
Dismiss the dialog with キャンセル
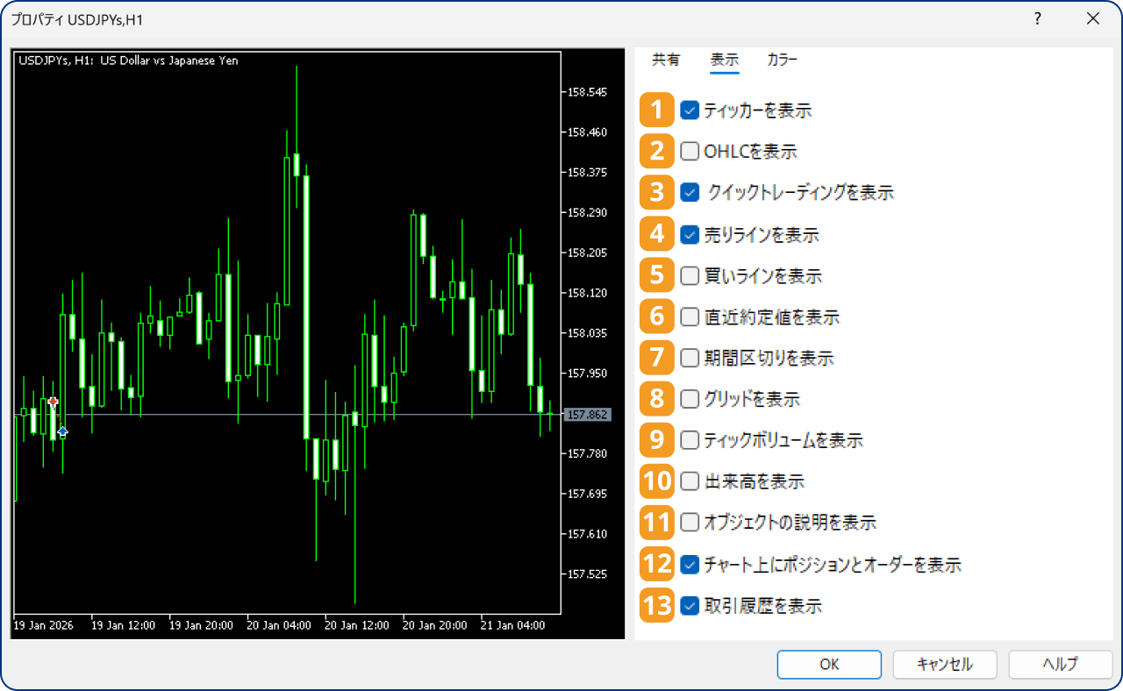[x=944, y=664]
